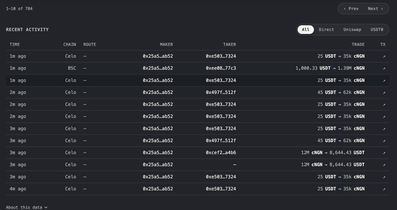This screenshot has width=397, height=210.
Task: Click the BSC chain cell
Action: point(72,68)
